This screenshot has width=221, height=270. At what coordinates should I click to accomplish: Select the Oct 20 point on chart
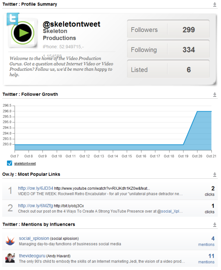197,111
